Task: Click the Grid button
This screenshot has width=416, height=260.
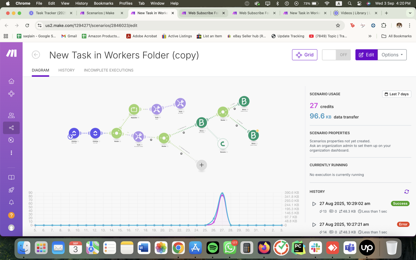Action: 305,55
